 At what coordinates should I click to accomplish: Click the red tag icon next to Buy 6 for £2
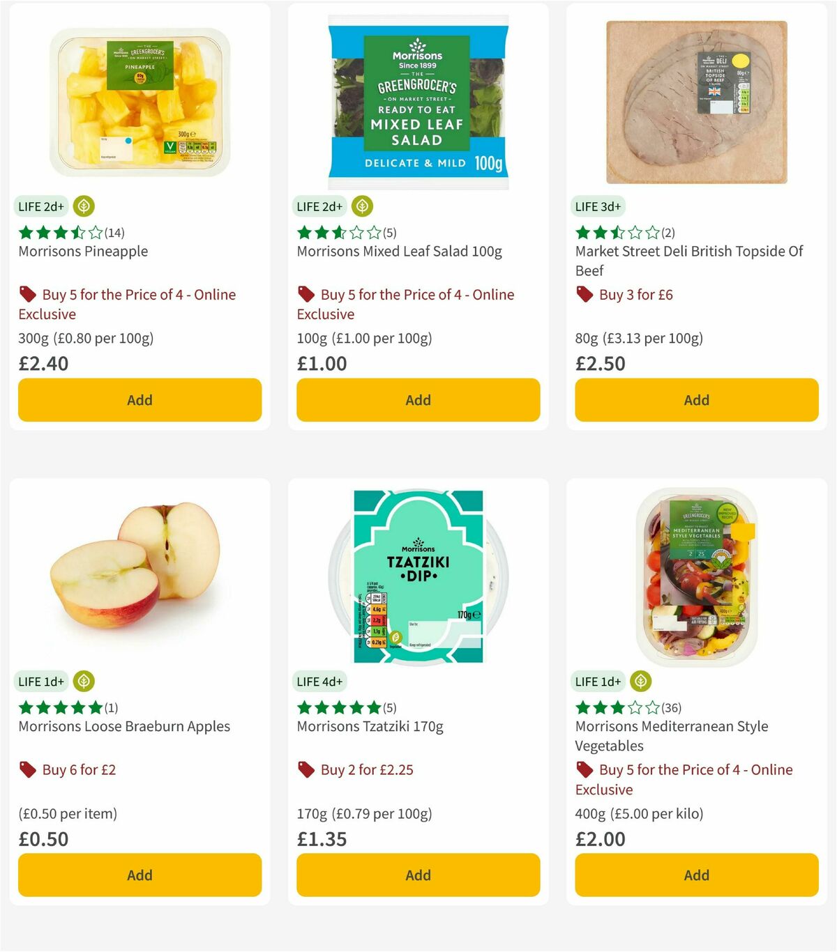click(x=28, y=769)
